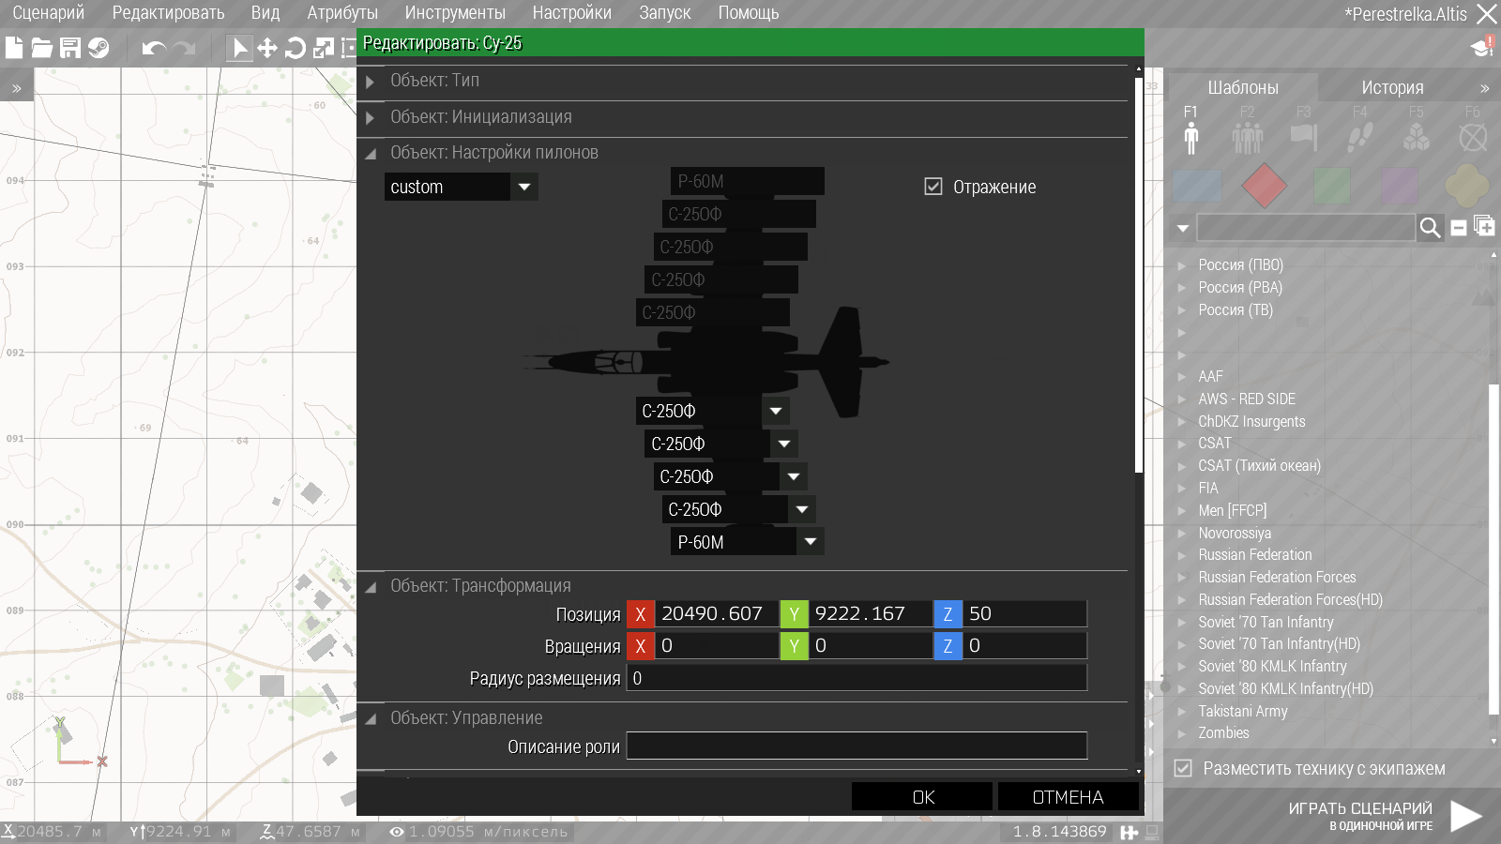The width and height of the screenshot is (1501, 844).
Task: Select the rotation widget tool
Action: [x=295, y=48]
